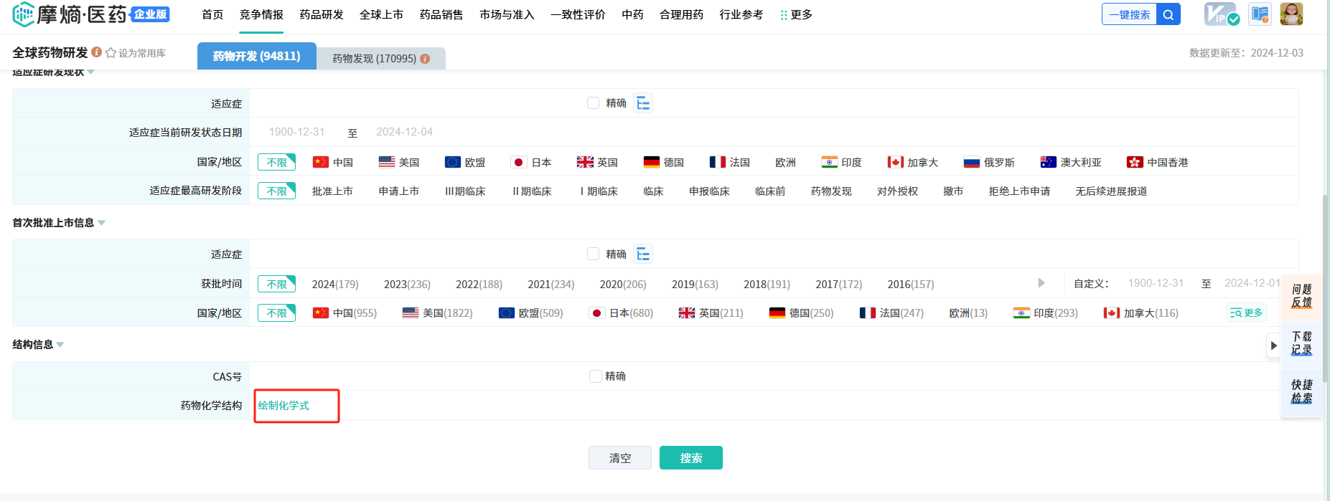This screenshot has width=1330, height=501.
Task: Click the play arrow next to year list
Action: tap(1041, 283)
